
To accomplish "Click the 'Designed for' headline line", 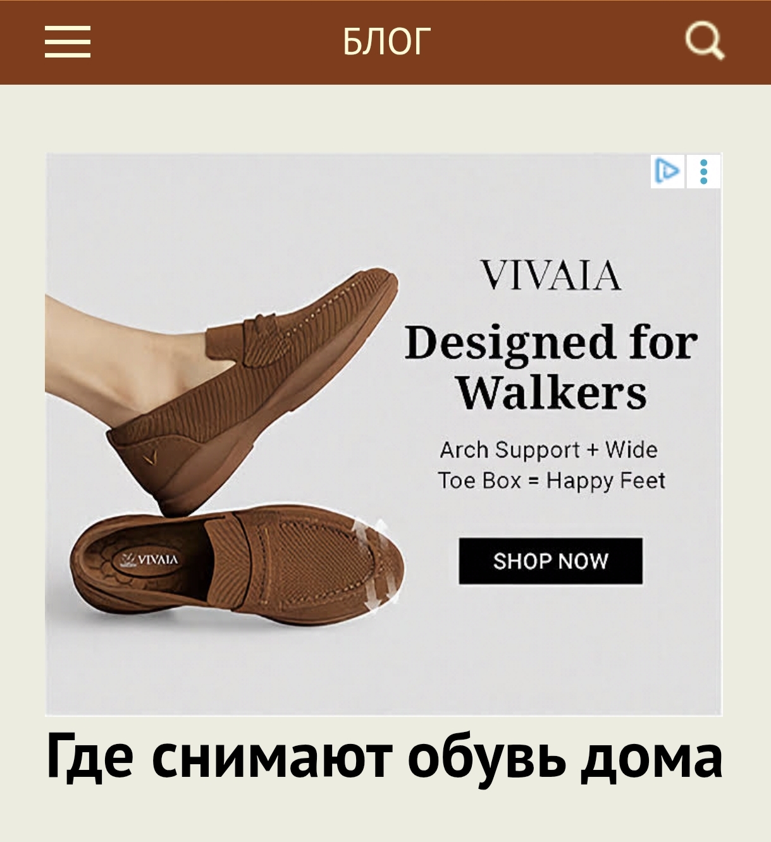I will click(551, 343).
